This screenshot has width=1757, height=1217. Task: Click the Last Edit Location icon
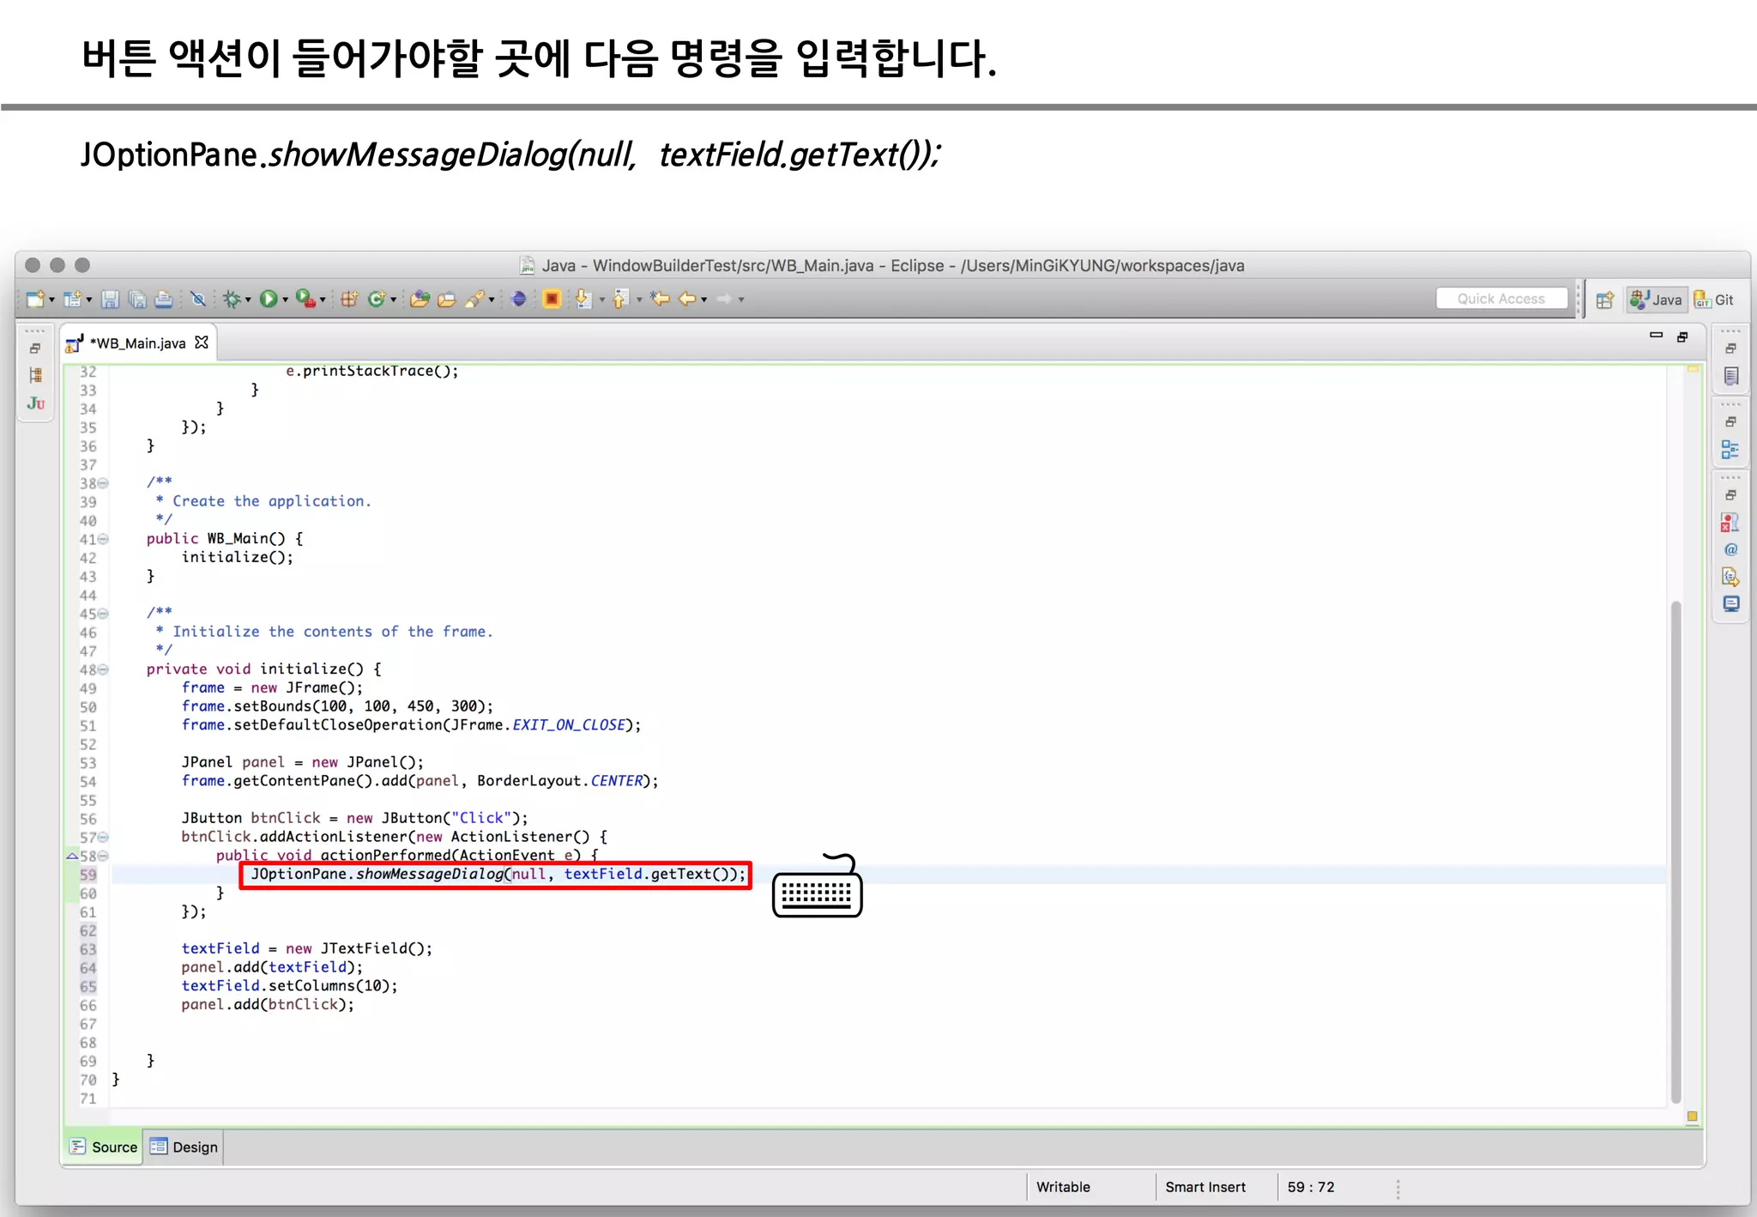point(660,299)
